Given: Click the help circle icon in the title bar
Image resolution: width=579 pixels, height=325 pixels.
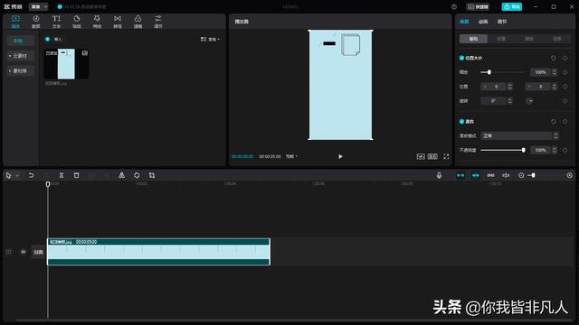Looking at the screenshot, I should pos(454,6).
